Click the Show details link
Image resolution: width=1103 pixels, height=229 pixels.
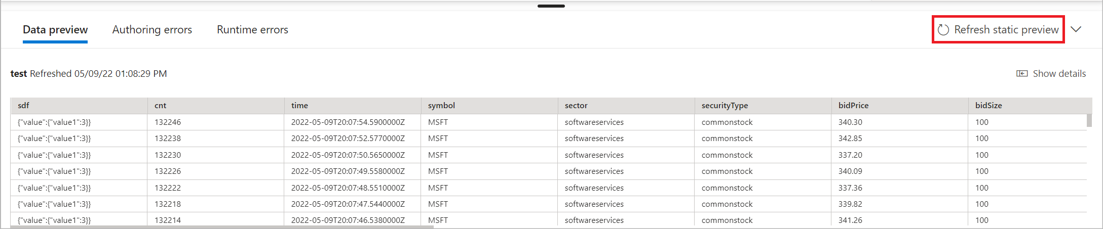click(1059, 74)
